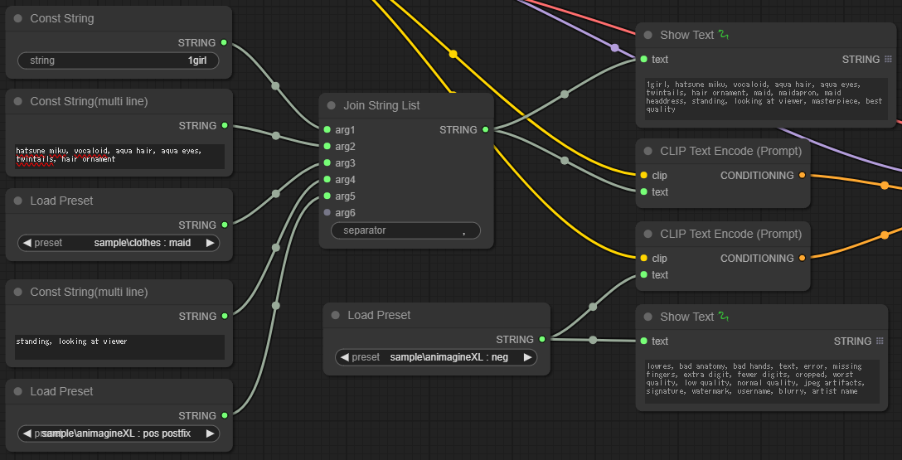The image size is (902, 460).
Task: Select previous preset on 'pos postfix' selector
Action: tap(27, 433)
